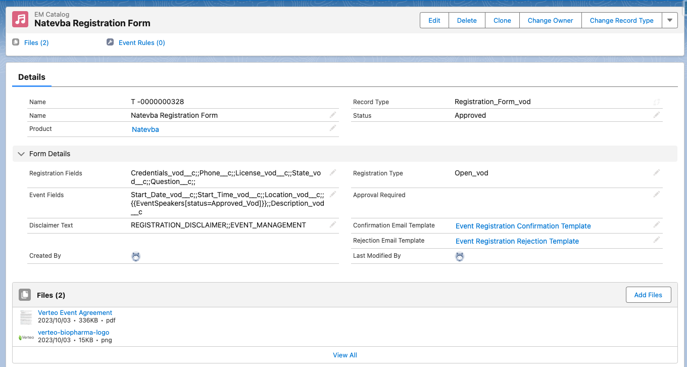
Task: Open the Natevba product link
Action: [x=145, y=129]
